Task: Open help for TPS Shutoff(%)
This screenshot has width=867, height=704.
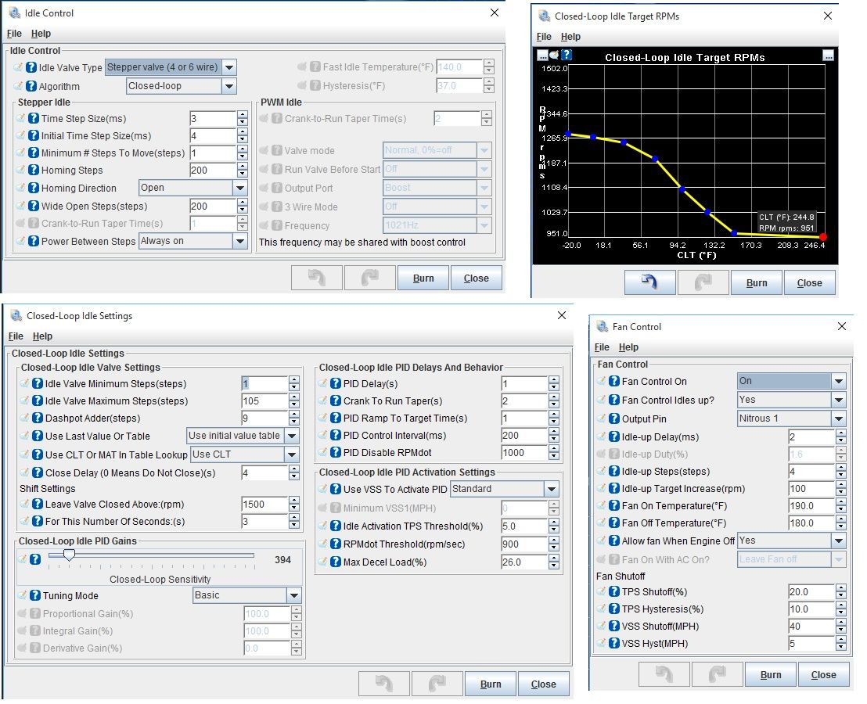Action: click(x=614, y=591)
